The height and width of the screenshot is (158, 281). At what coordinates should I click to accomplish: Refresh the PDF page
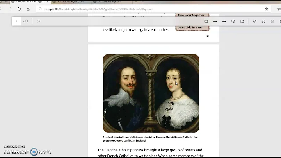point(19,9)
